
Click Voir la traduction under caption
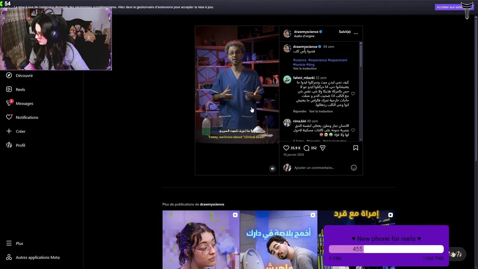305,69
